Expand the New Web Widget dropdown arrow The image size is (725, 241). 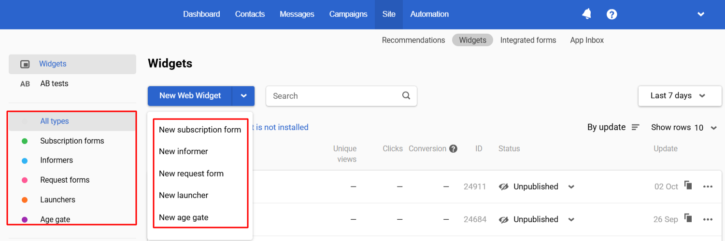(x=243, y=96)
